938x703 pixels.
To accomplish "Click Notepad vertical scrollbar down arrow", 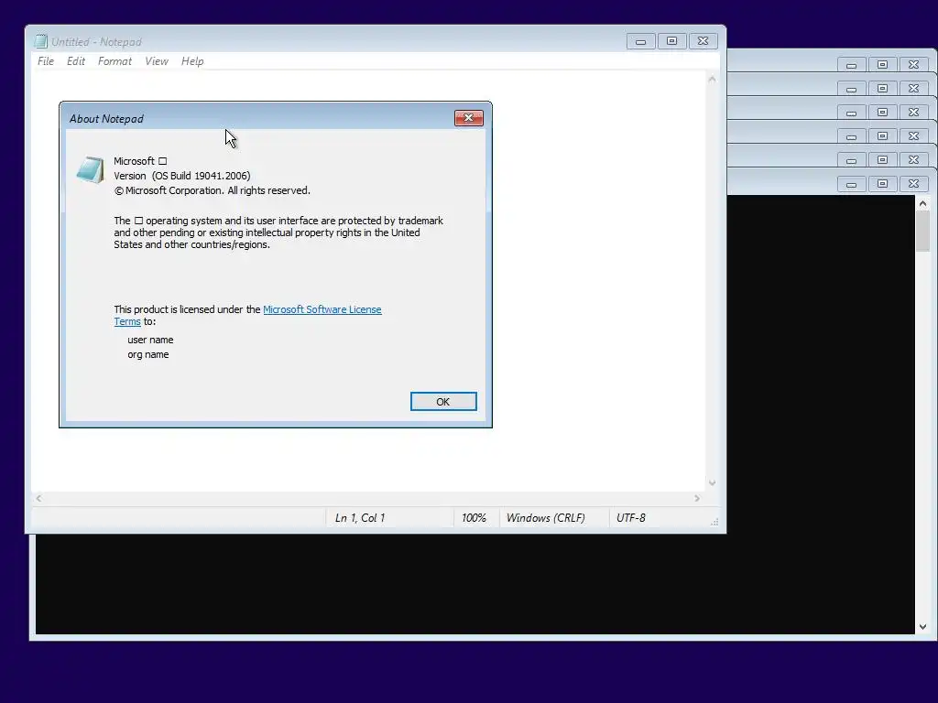I will point(712,483).
